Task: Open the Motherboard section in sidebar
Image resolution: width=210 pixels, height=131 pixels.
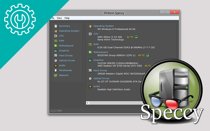Action: [66, 46]
